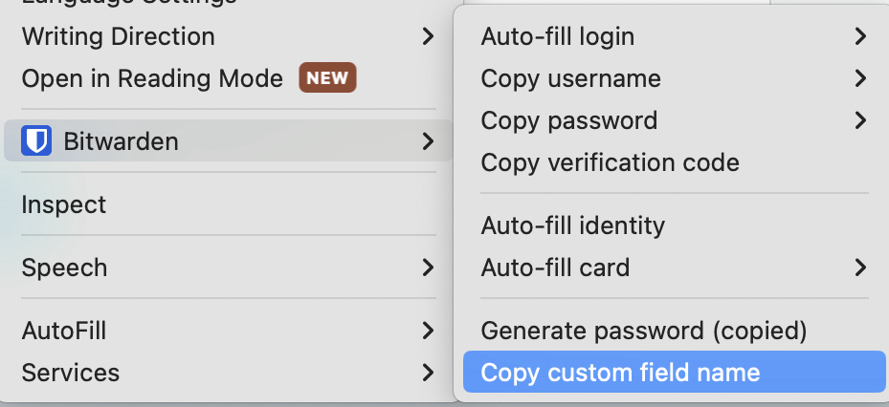This screenshot has height=407, width=889.
Task: Expand the Services submenu chevron
Action: pyautogui.click(x=427, y=372)
